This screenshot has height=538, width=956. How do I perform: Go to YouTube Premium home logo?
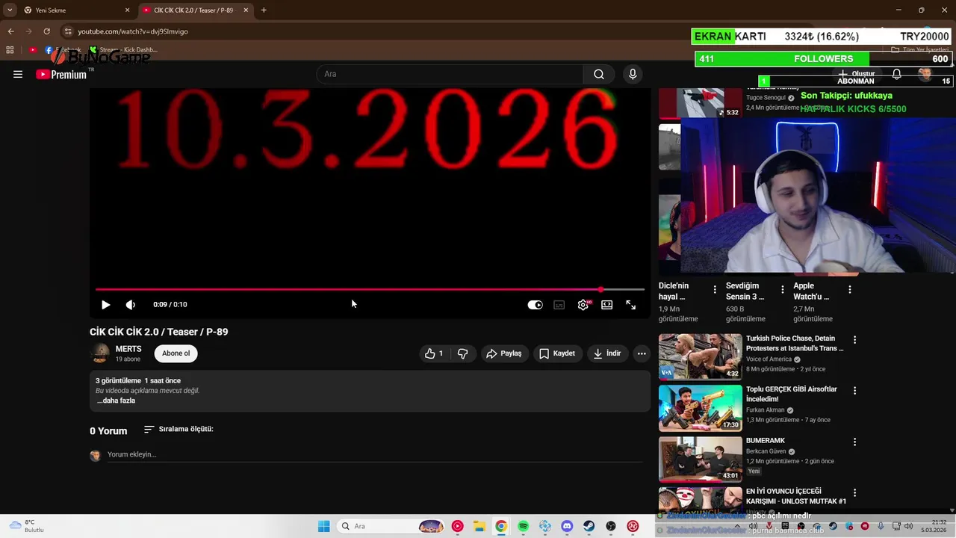61,74
